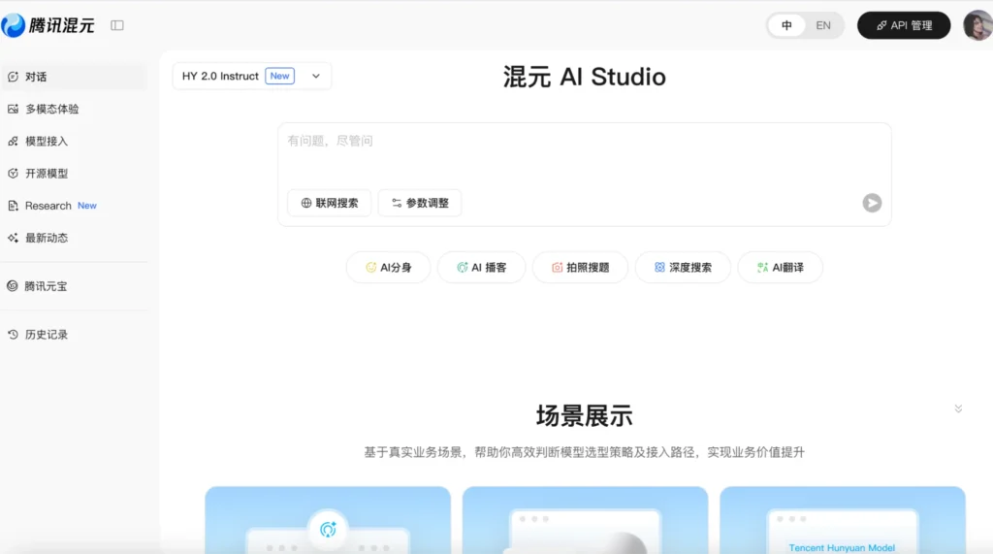Viewport: 993px width, 554px height.
Task: Click the 混元 AI Studio title
Action: (584, 77)
